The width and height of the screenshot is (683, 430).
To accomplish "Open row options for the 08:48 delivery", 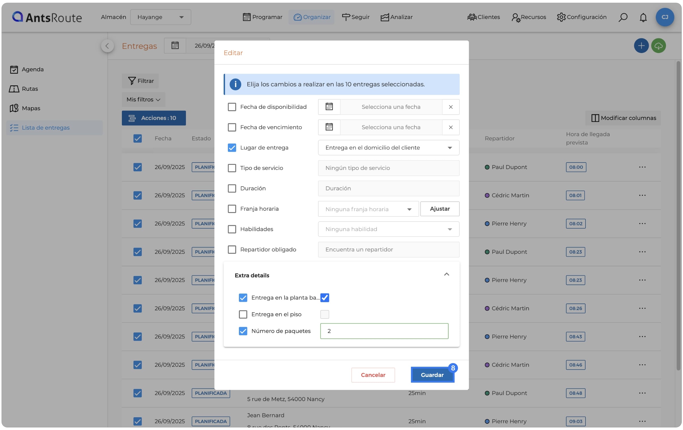I will [642, 393].
